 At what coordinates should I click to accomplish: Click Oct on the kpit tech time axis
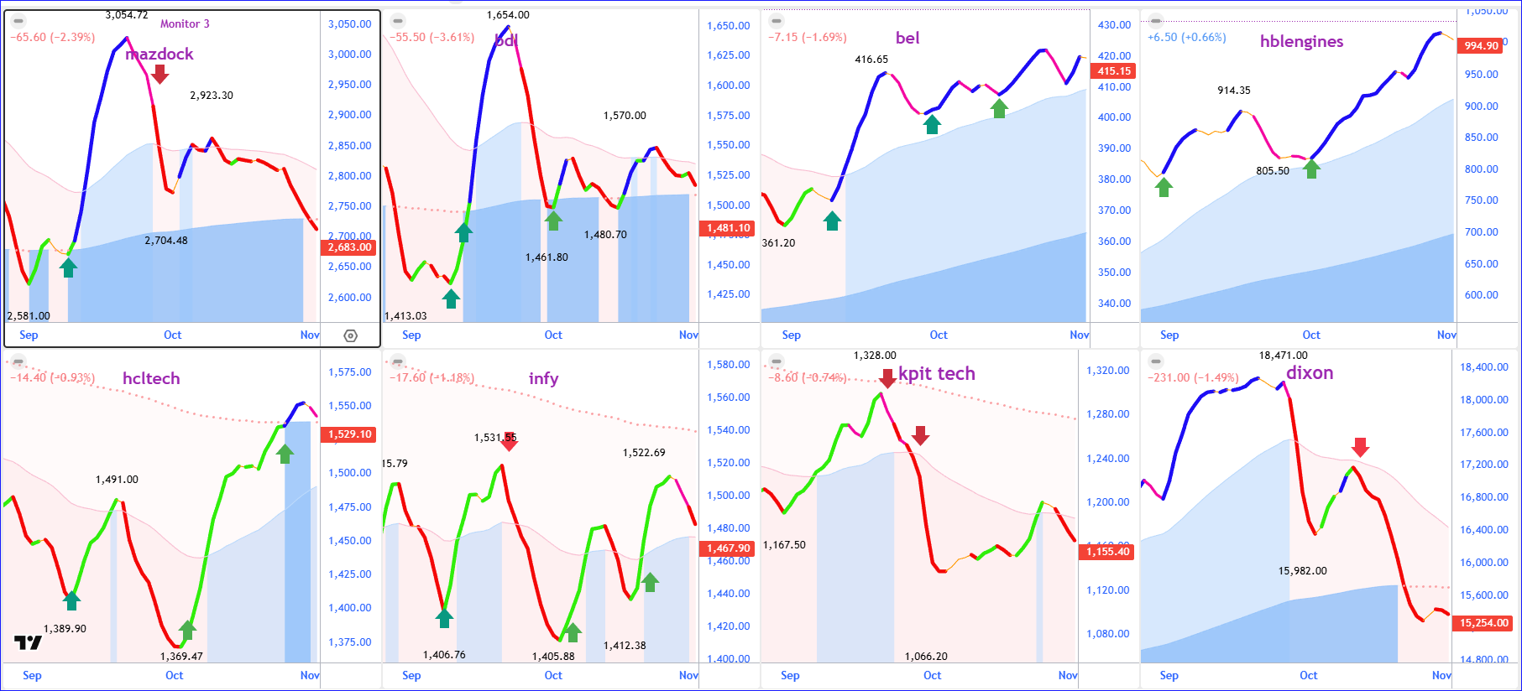tap(932, 675)
